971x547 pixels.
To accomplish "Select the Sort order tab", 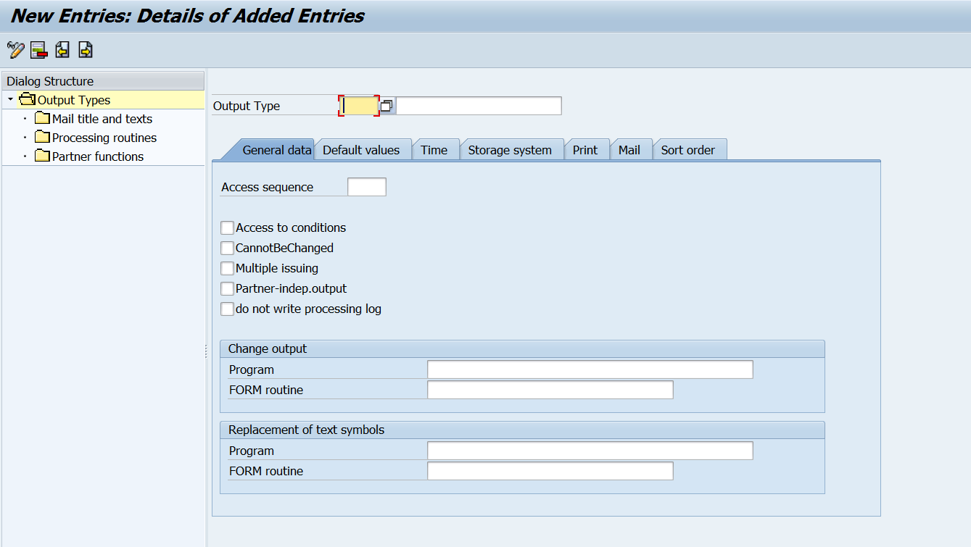I will pyautogui.click(x=687, y=150).
